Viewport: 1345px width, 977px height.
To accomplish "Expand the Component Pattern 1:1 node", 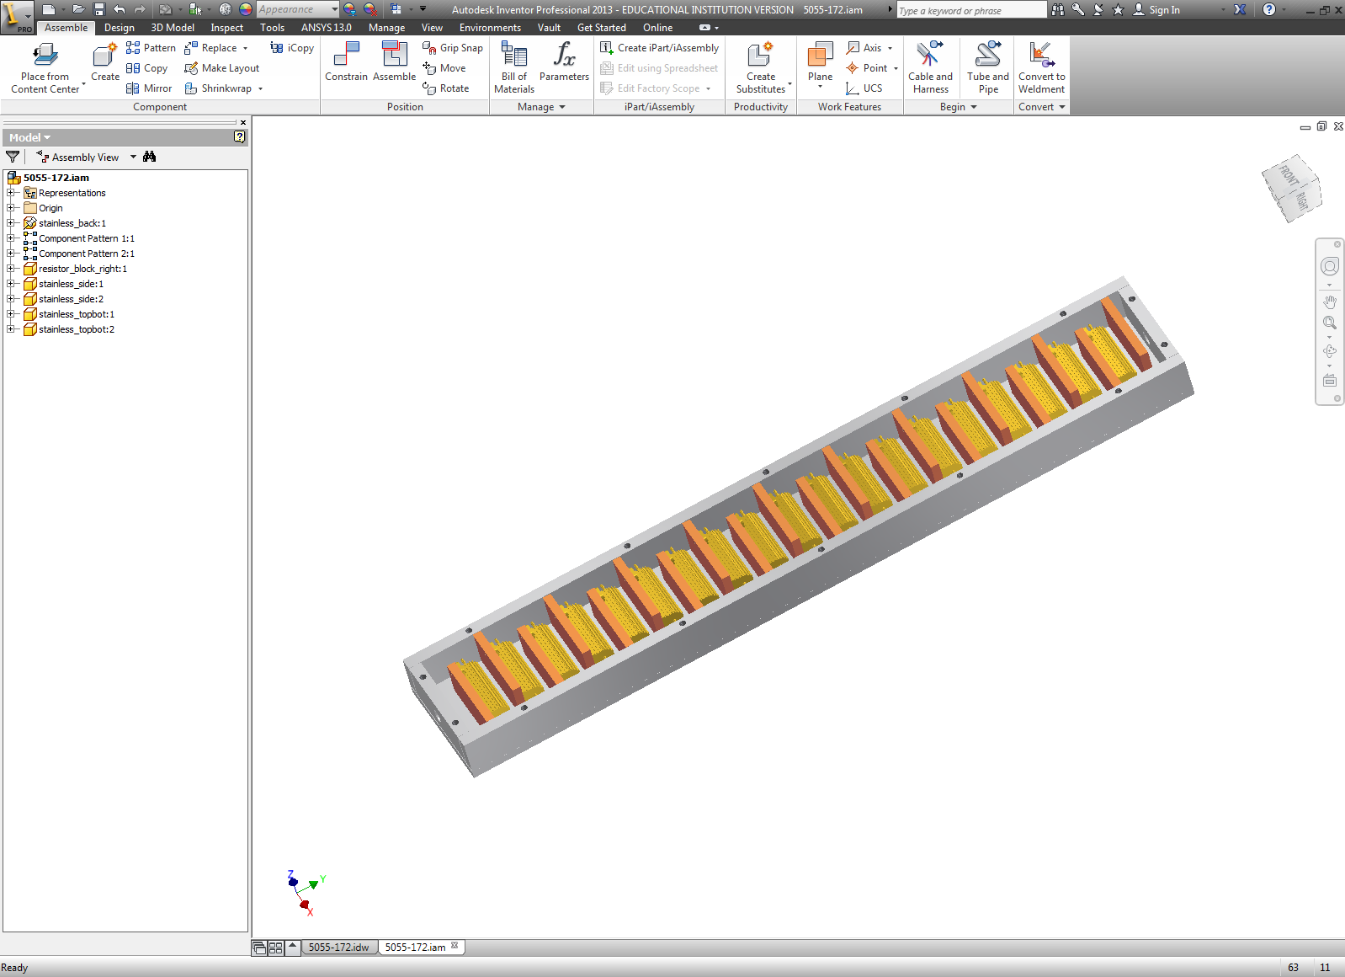I will [11, 238].
